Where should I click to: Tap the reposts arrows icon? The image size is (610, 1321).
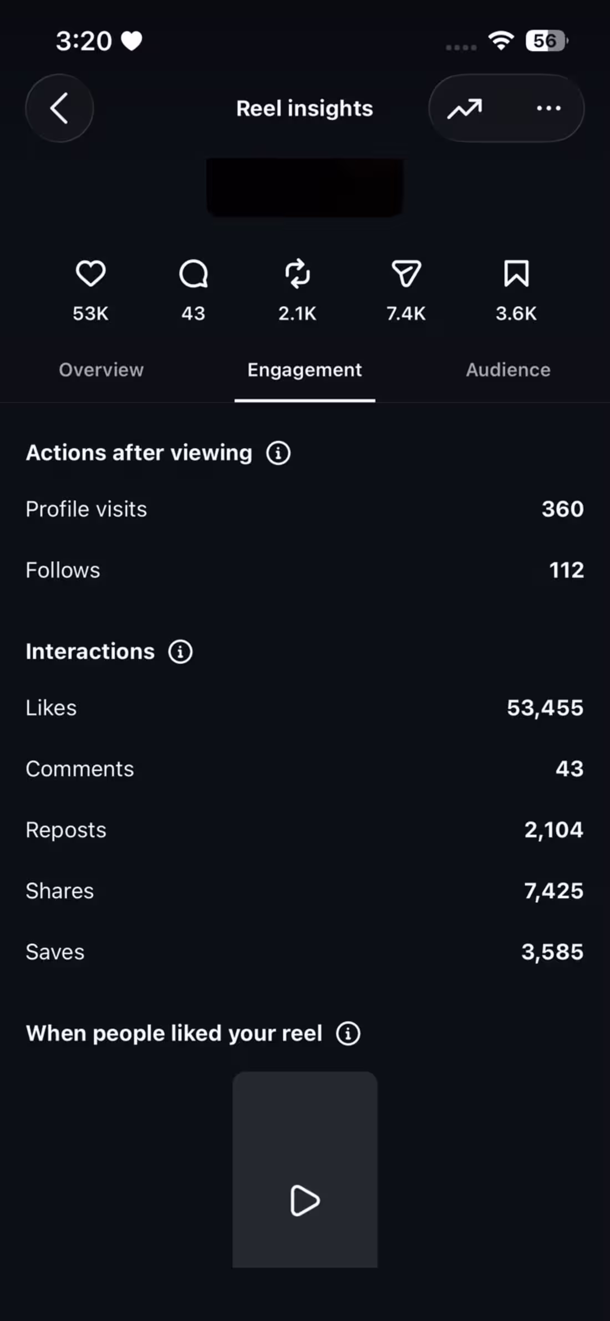[x=298, y=274]
